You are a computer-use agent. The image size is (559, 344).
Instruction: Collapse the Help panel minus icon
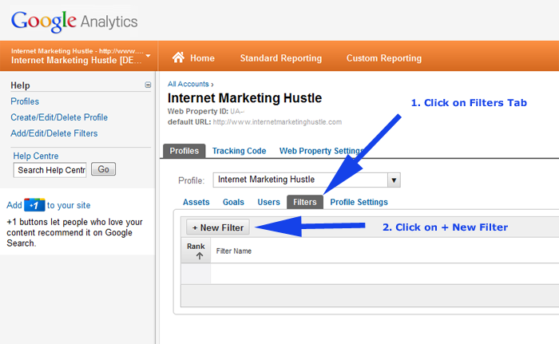pos(148,85)
